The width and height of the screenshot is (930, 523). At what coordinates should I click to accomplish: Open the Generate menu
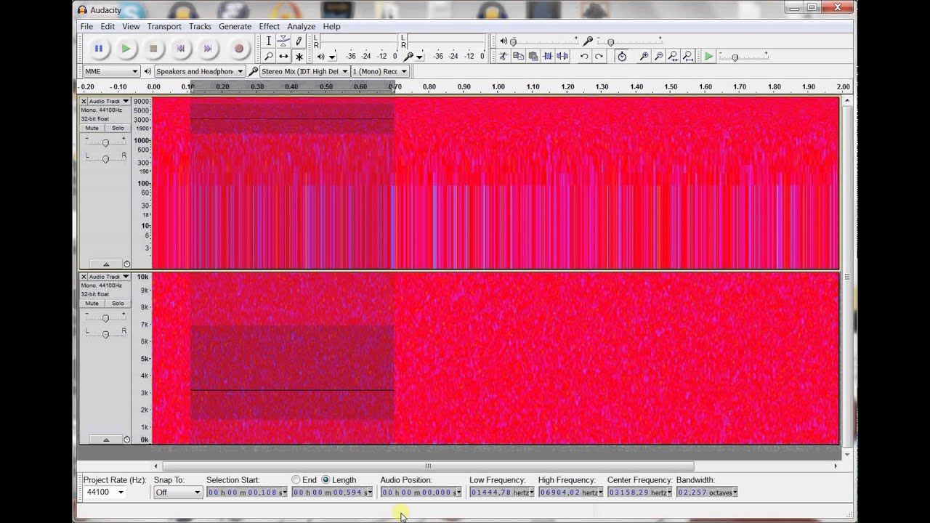point(235,26)
